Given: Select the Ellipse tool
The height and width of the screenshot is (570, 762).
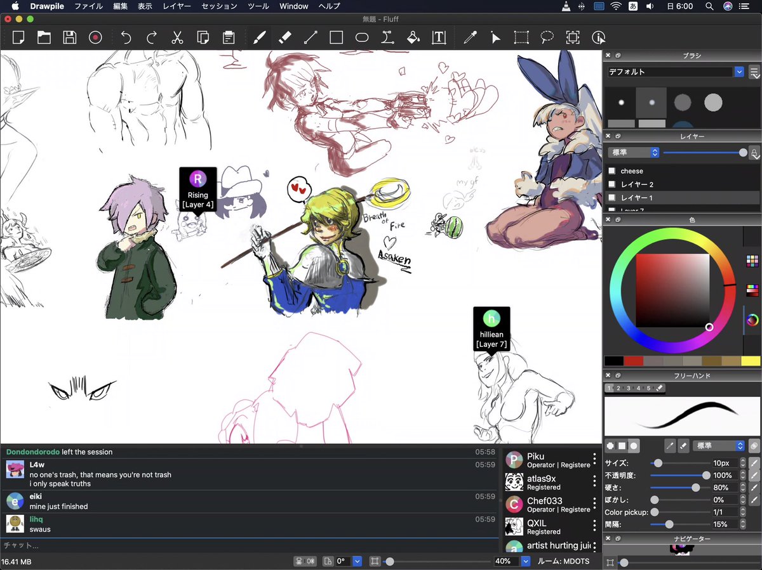Looking at the screenshot, I should 362,38.
